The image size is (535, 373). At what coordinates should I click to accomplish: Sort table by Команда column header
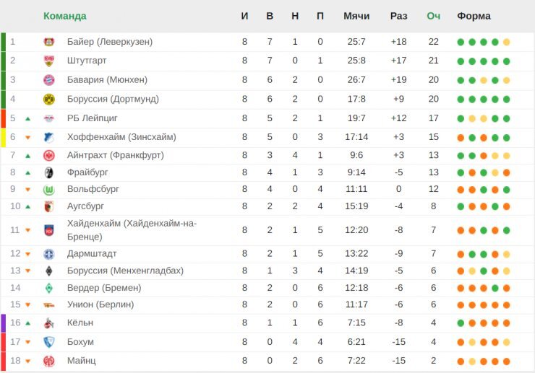click(65, 16)
